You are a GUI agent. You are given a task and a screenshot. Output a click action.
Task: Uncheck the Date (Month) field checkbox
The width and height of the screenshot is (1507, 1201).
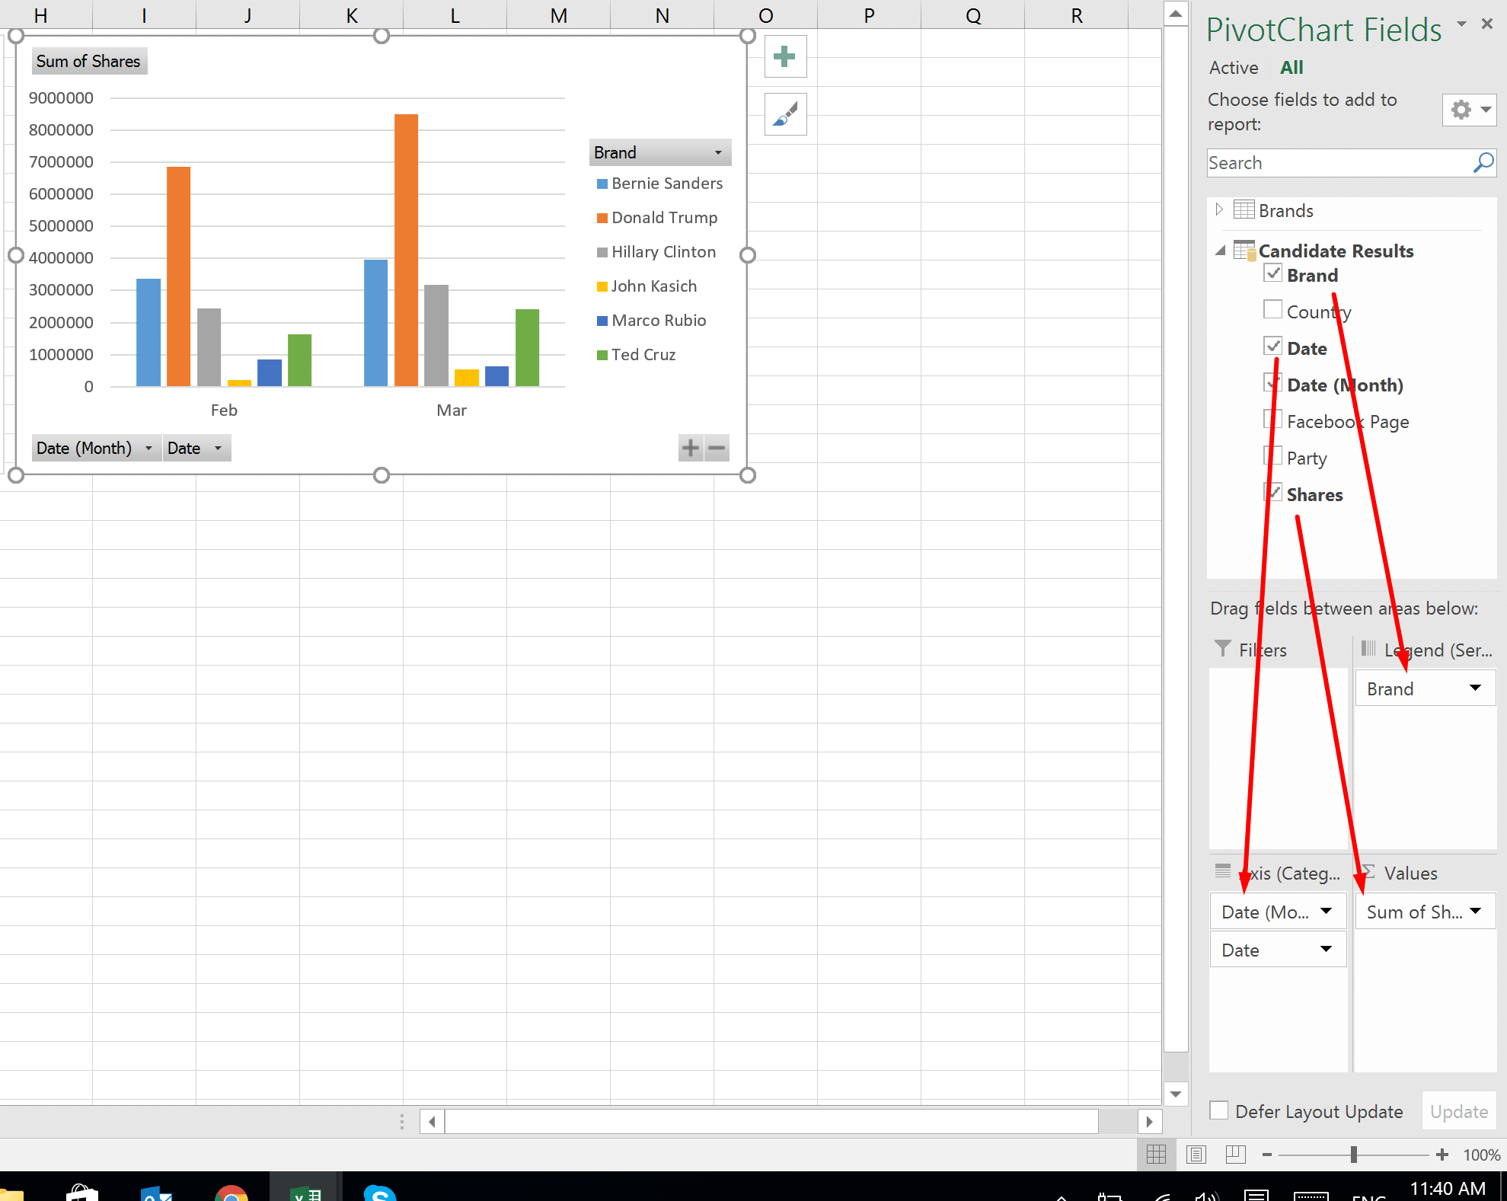1272,382
